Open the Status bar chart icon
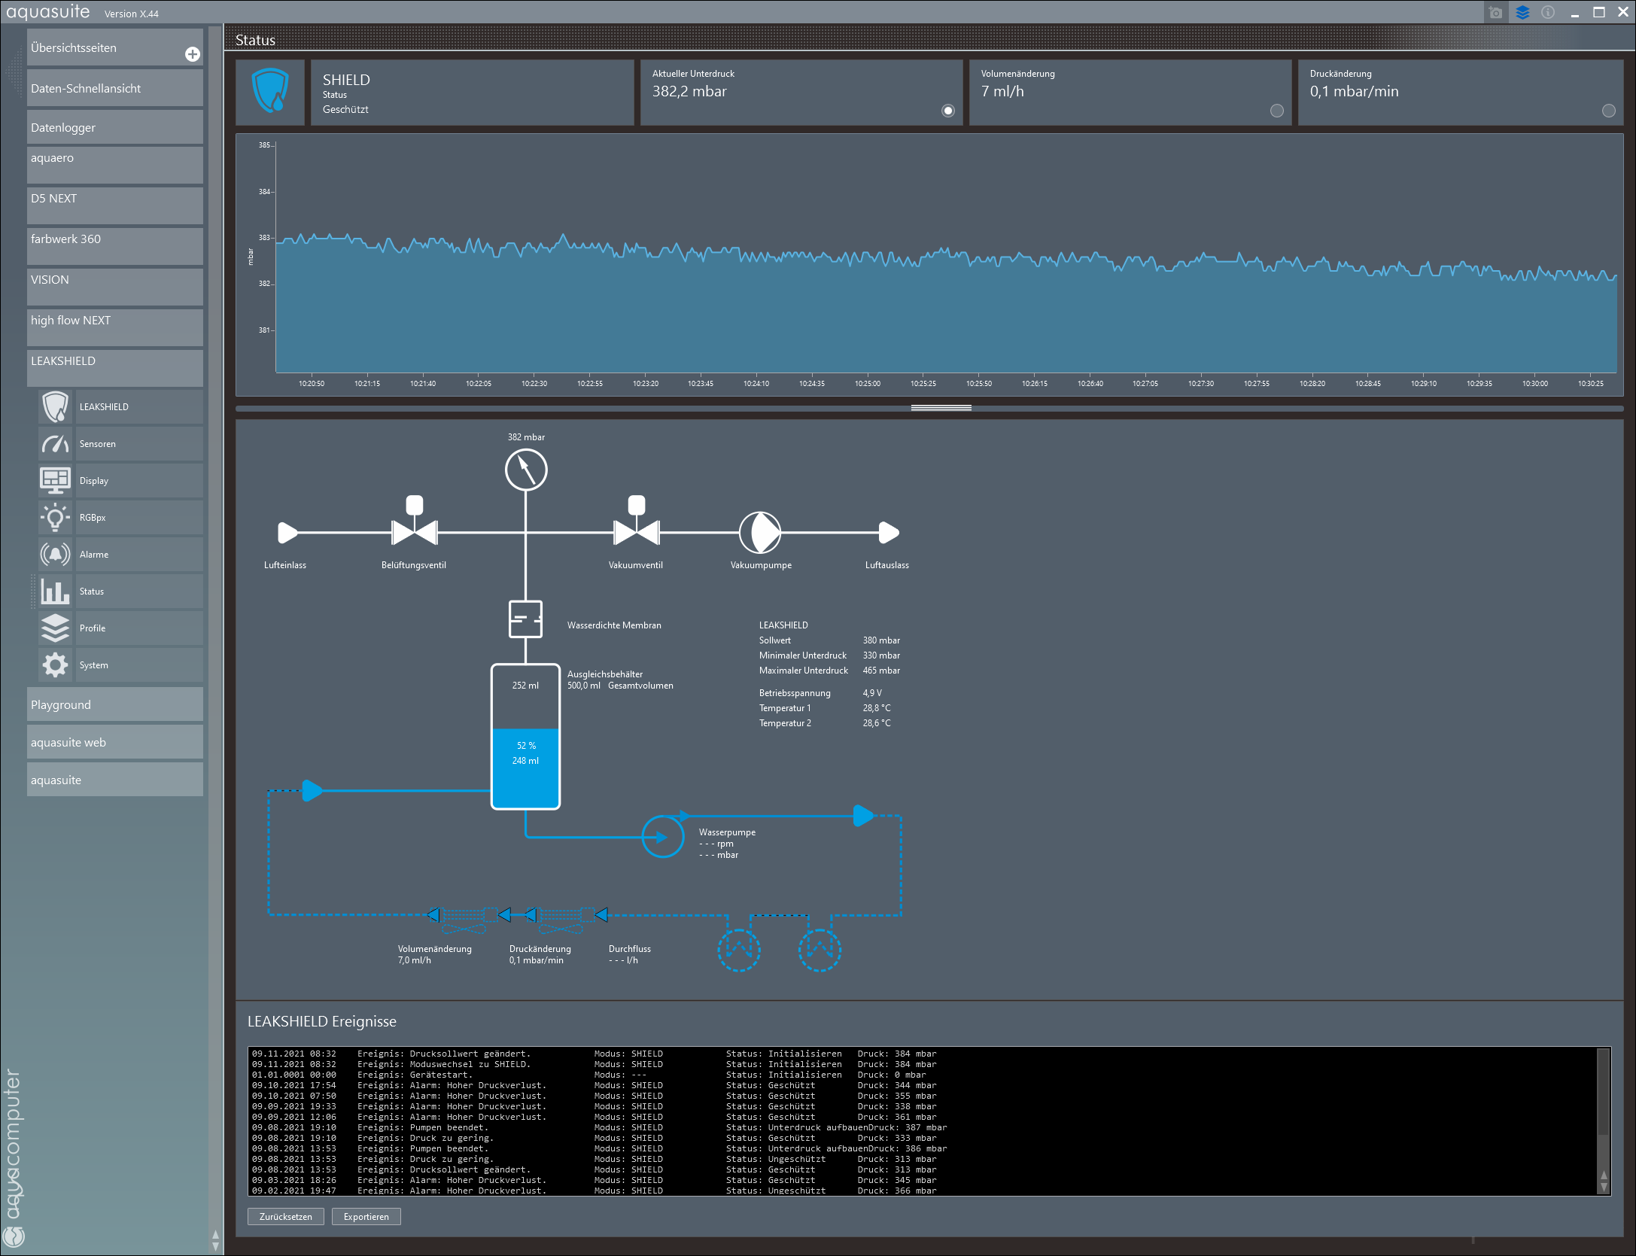This screenshot has height=1256, width=1636. [55, 592]
